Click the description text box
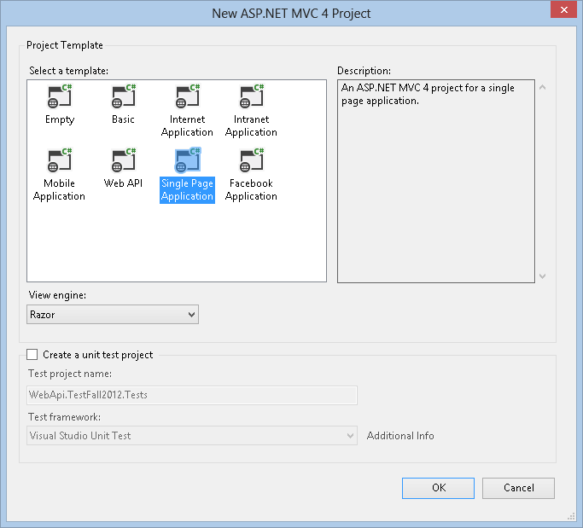 [436, 181]
